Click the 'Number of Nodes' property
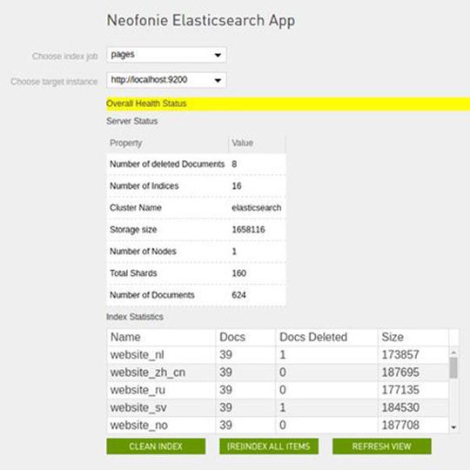Viewport: 470px width, 470px height. click(143, 252)
